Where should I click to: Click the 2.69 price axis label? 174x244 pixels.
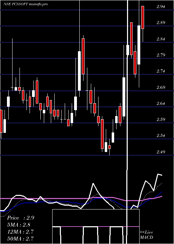(x=161, y=87)
